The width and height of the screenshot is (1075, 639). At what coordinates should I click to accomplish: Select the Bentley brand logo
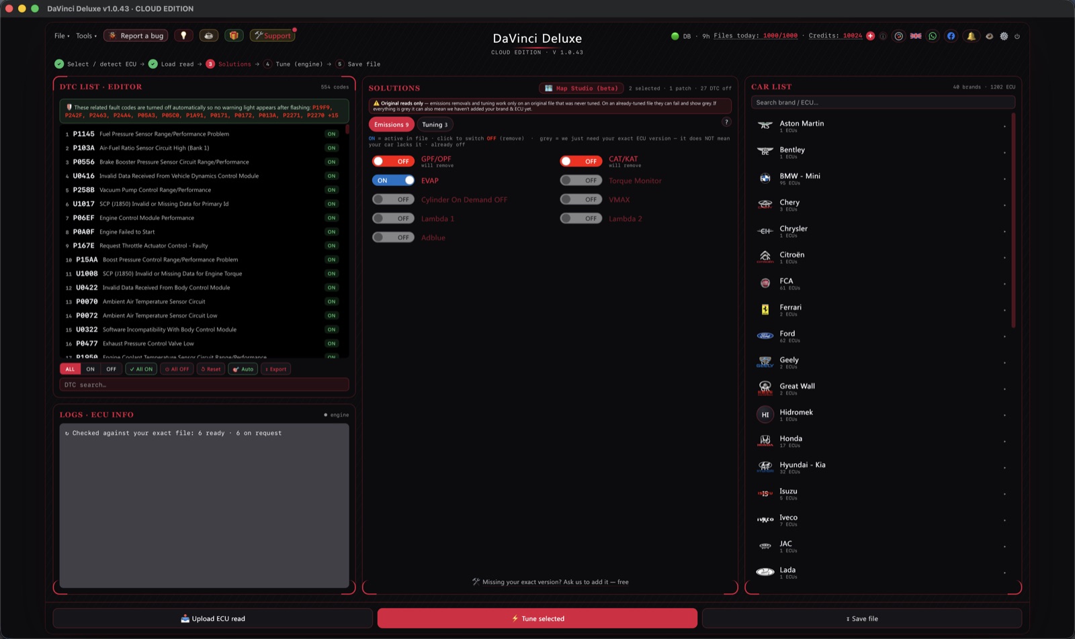click(765, 152)
